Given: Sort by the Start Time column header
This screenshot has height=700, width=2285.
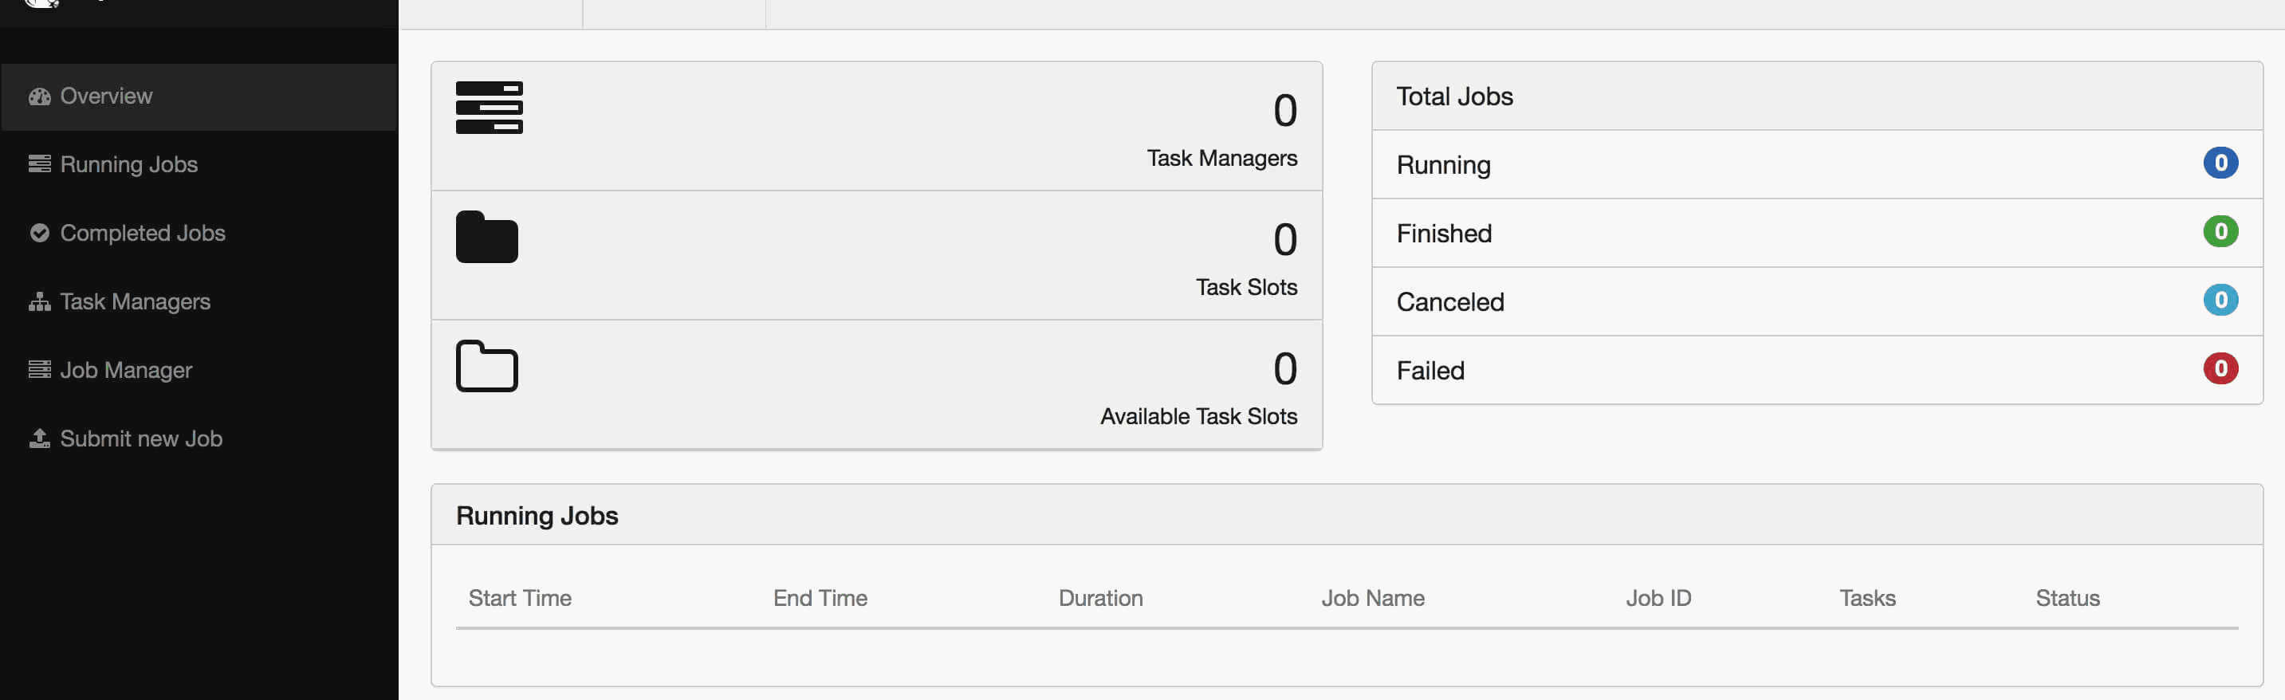Looking at the screenshot, I should click(x=520, y=599).
